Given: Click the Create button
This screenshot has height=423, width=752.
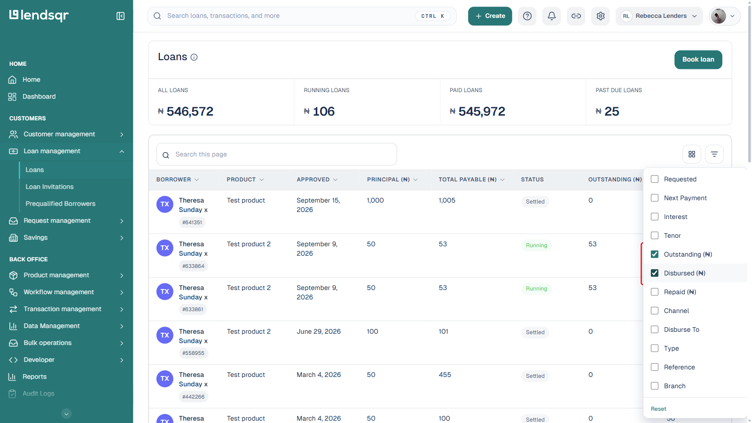Looking at the screenshot, I should click(x=490, y=16).
